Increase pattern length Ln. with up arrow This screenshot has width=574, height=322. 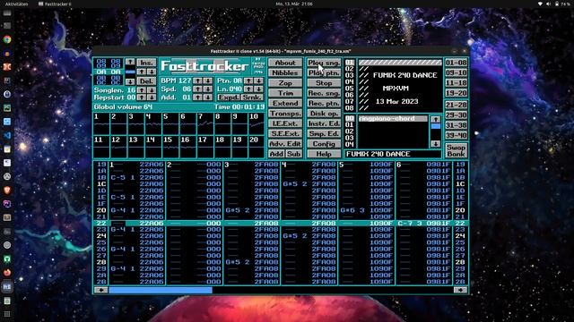[x=248, y=89]
